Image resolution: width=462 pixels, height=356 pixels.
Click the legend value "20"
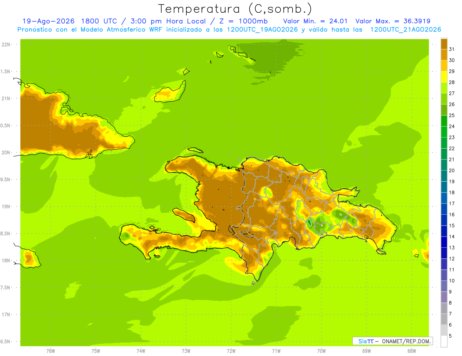pos(452,171)
